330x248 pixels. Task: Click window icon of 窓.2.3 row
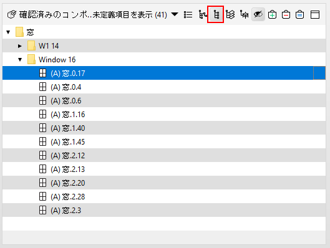coord(42,210)
